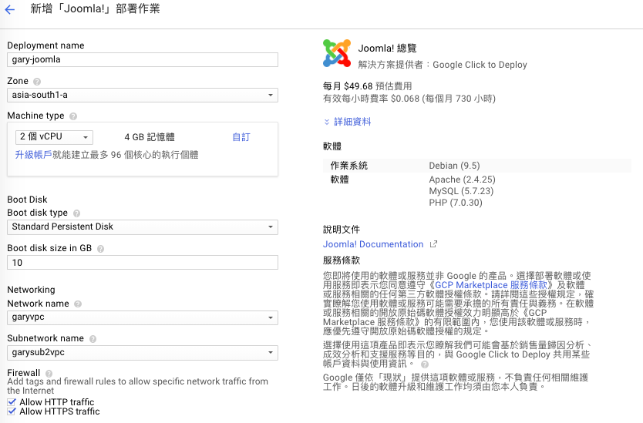This screenshot has height=423, width=643.
Task: Click the Google Click to Deploy provider text
Action: [480, 65]
